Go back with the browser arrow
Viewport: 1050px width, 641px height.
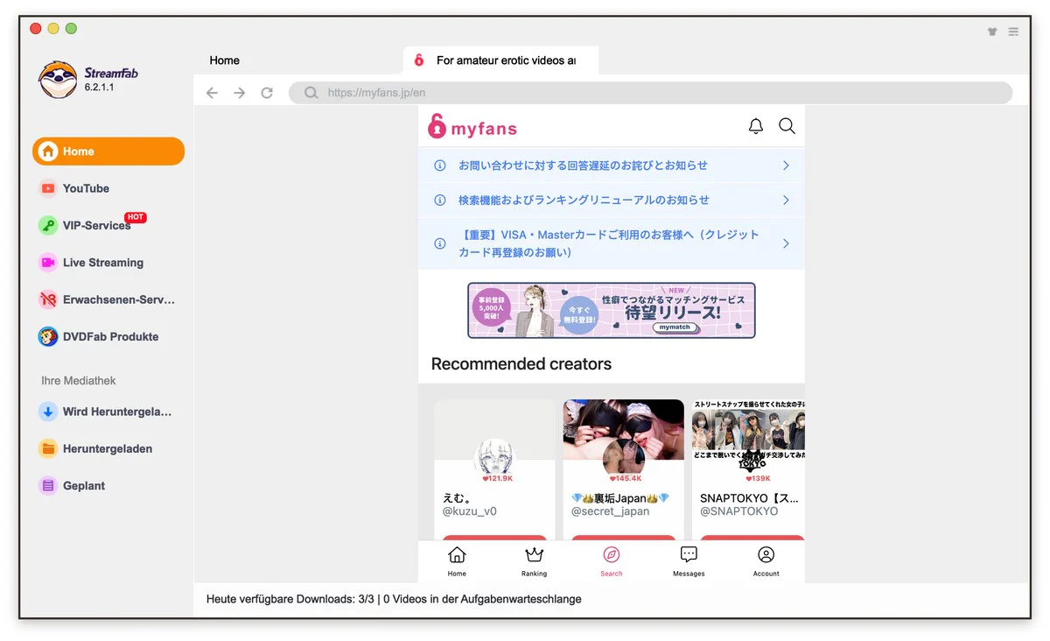pyautogui.click(x=212, y=93)
